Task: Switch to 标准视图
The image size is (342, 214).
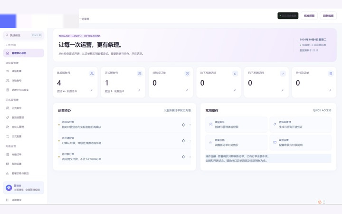Action: (x=309, y=16)
